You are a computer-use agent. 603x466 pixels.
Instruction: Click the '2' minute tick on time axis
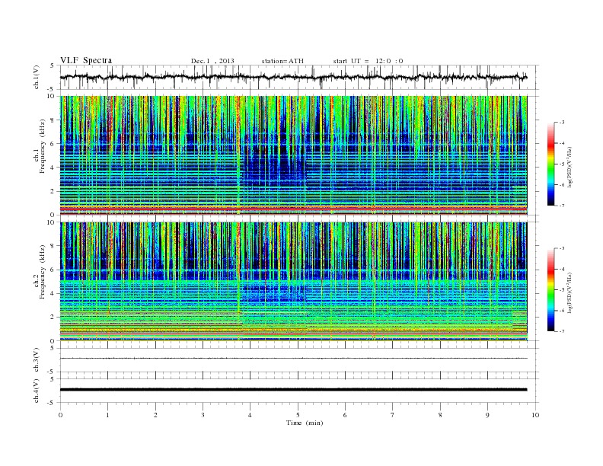click(x=155, y=415)
